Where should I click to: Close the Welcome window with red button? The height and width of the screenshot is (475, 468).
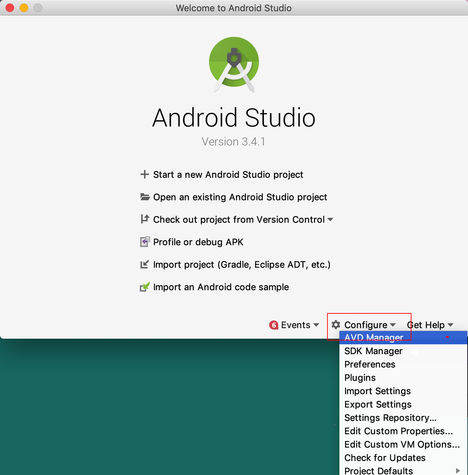(x=10, y=8)
